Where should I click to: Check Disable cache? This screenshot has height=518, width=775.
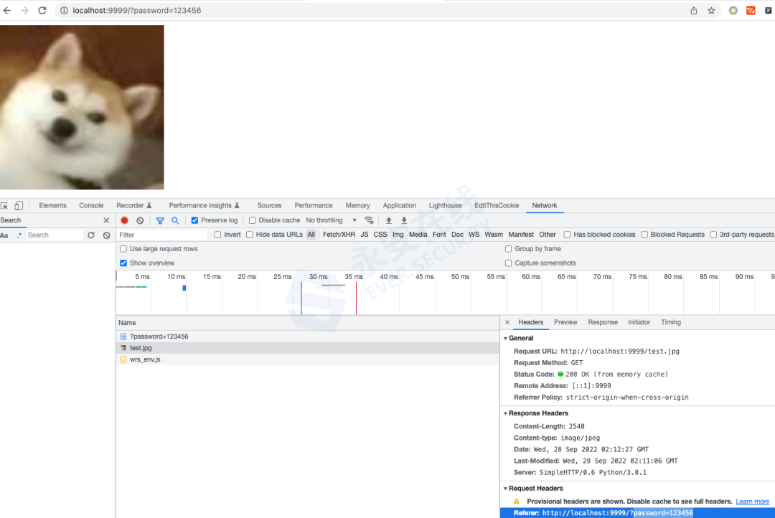[252, 220]
